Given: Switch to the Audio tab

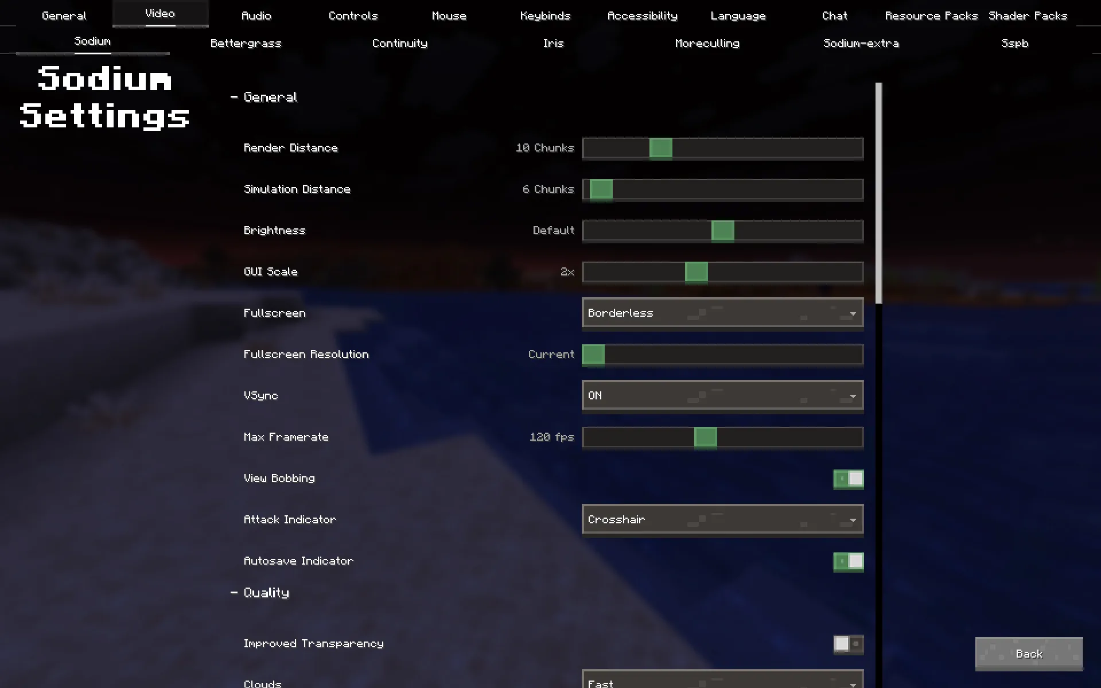Looking at the screenshot, I should click(256, 15).
